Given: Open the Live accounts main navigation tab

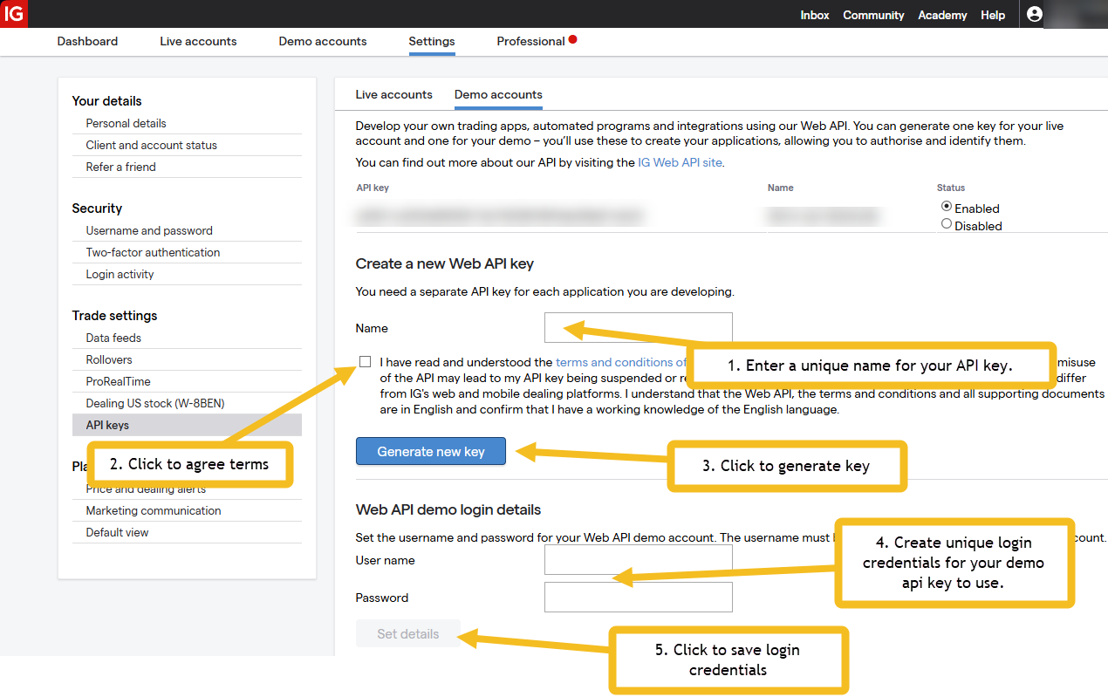Looking at the screenshot, I should pyautogui.click(x=198, y=41).
